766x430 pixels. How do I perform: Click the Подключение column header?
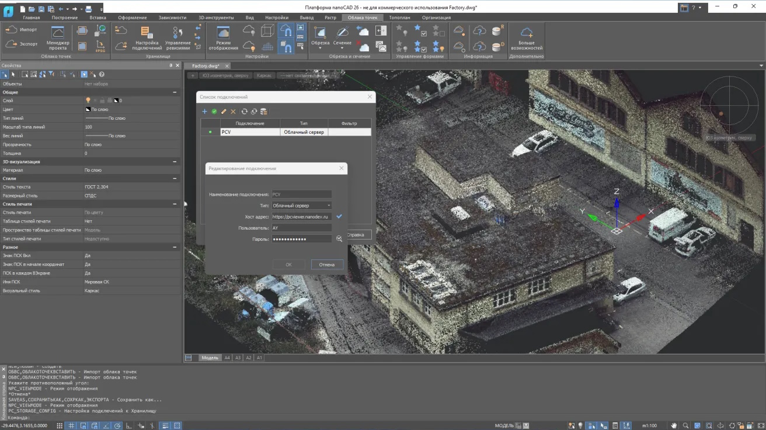pos(250,123)
